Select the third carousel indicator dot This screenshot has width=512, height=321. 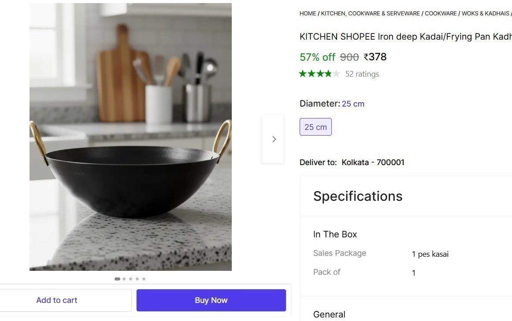point(130,279)
